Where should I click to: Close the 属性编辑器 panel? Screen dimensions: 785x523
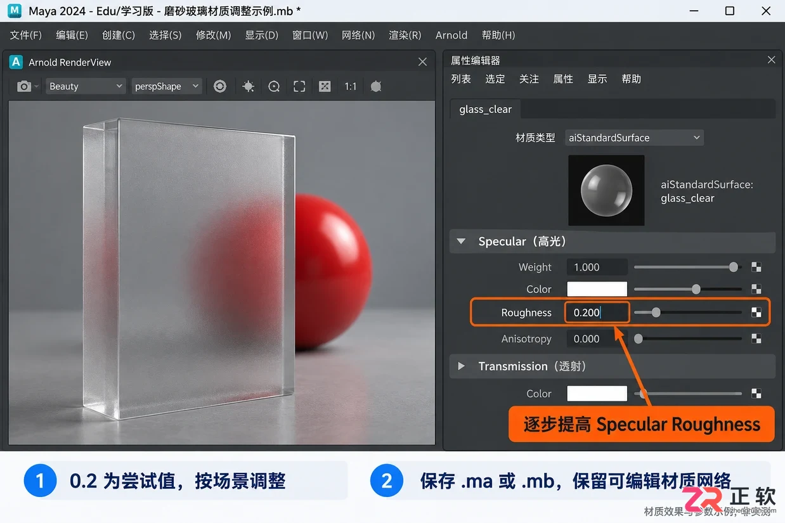[771, 60]
